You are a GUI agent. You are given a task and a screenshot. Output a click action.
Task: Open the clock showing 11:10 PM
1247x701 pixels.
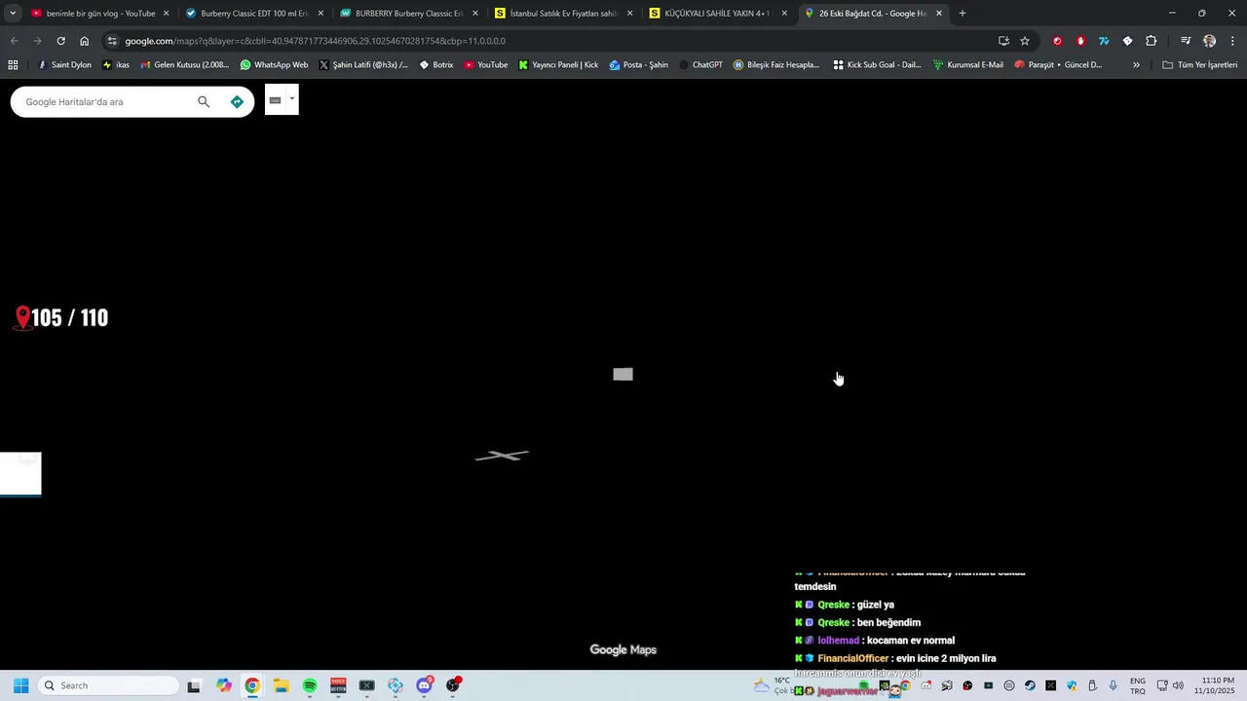click(x=1217, y=685)
